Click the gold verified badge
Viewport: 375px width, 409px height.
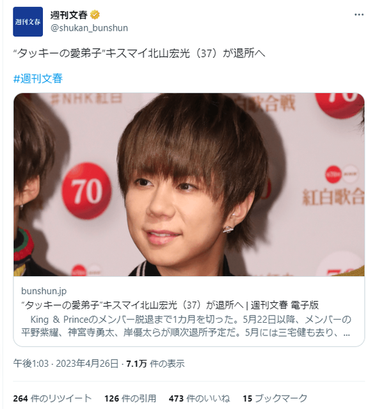pyautogui.click(x=95, y=15)
